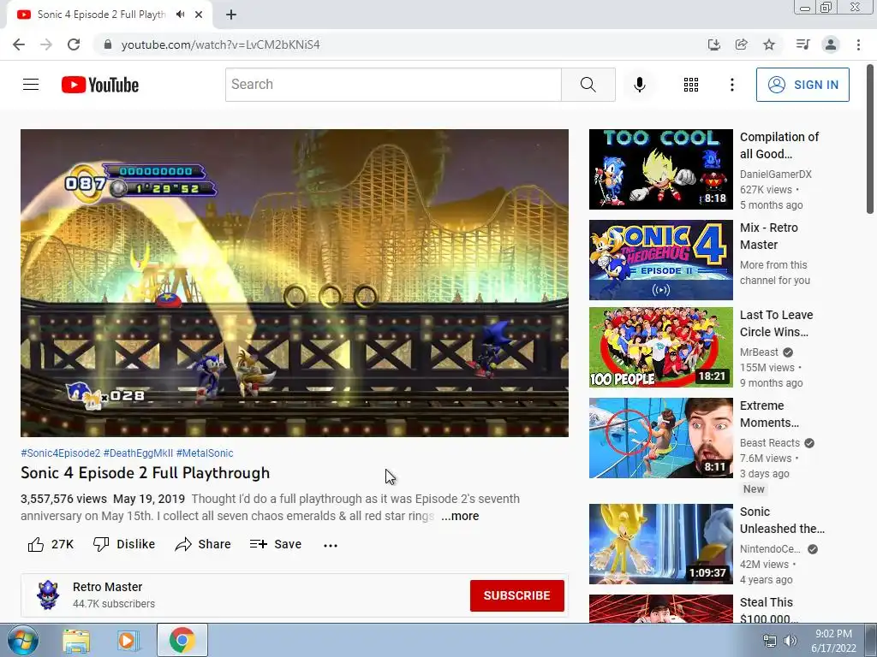The height and width of the screenshot is (657, 877).
Task: Share the video via Share button
Action: click(x=202, y=544)
